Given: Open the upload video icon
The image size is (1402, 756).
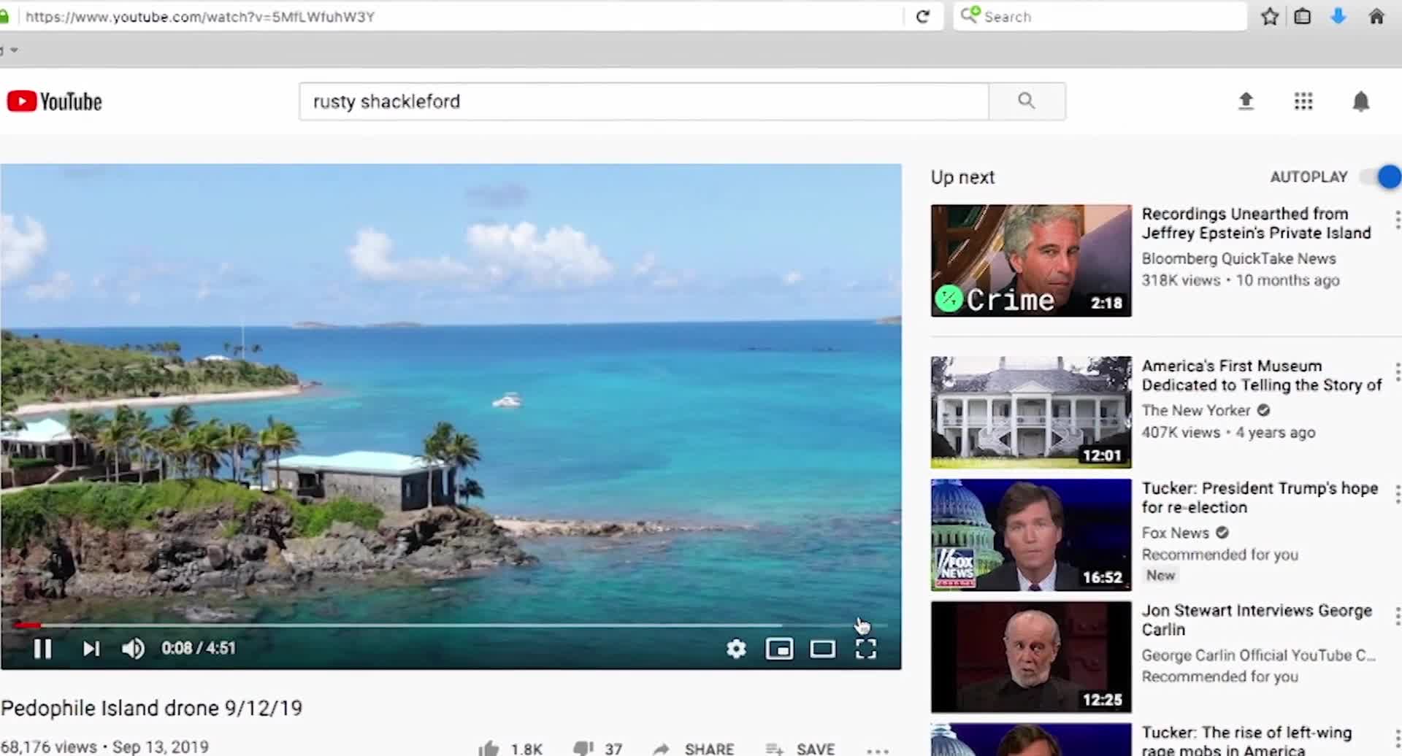Looking at the screenshot, I should [x=1246, y=101].
